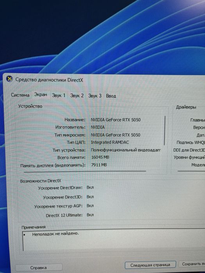Click the device list vertical scrollbar
Viewport: 205px width, 273px height.
click(x=165, y=131)
